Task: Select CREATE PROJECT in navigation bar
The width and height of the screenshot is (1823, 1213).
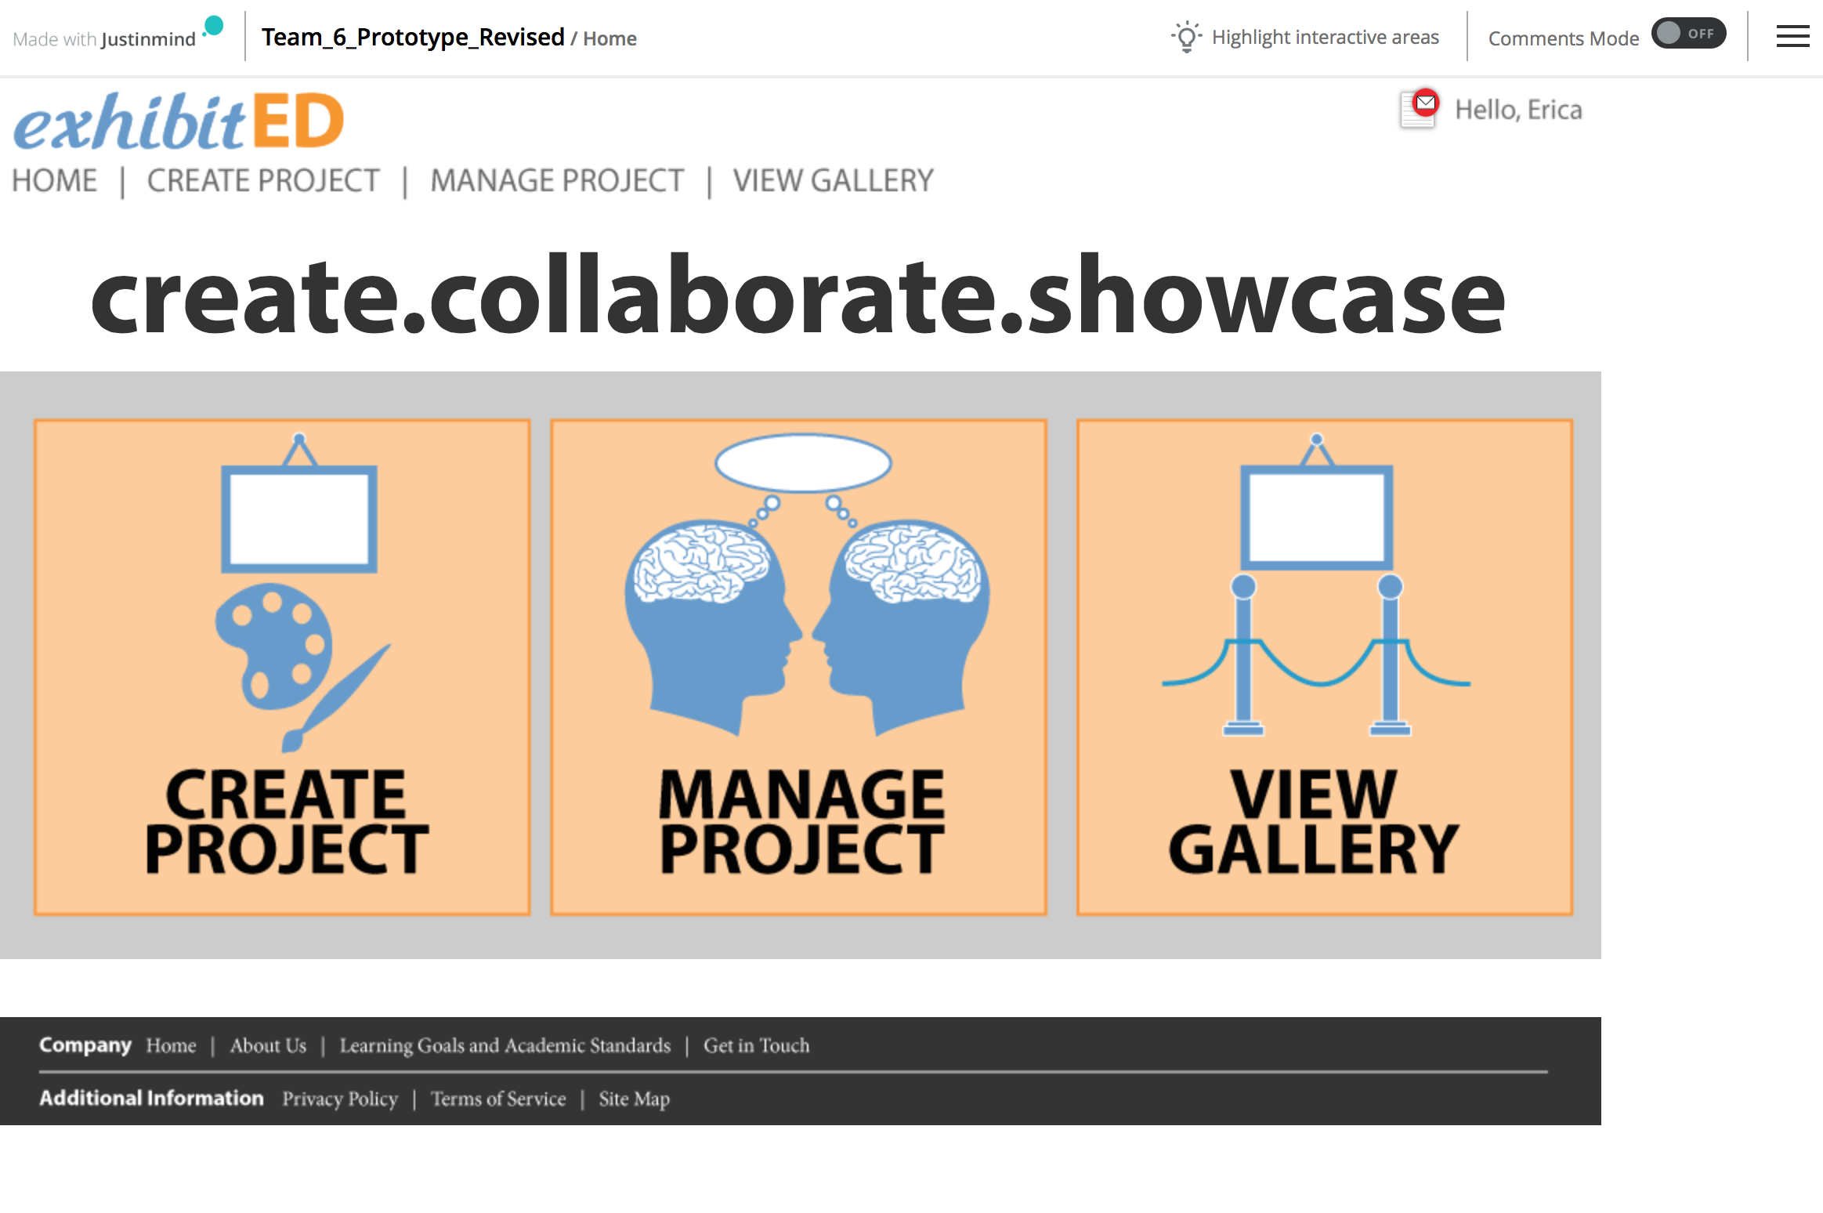Action: tap(263, 181)
